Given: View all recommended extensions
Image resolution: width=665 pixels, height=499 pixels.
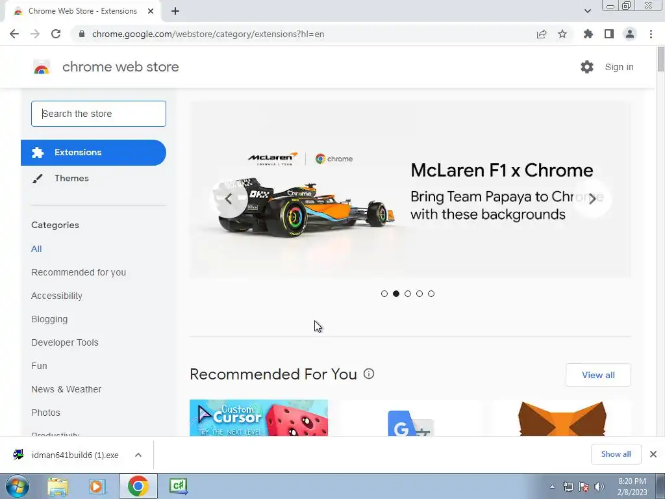Looking at the screenshot, I should click(x=598, y=375).
